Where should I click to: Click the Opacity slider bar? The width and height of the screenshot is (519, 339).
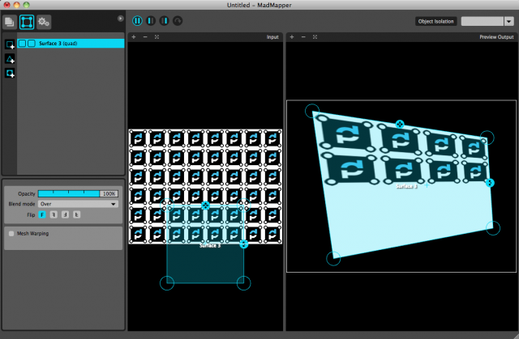coord(69,194)
